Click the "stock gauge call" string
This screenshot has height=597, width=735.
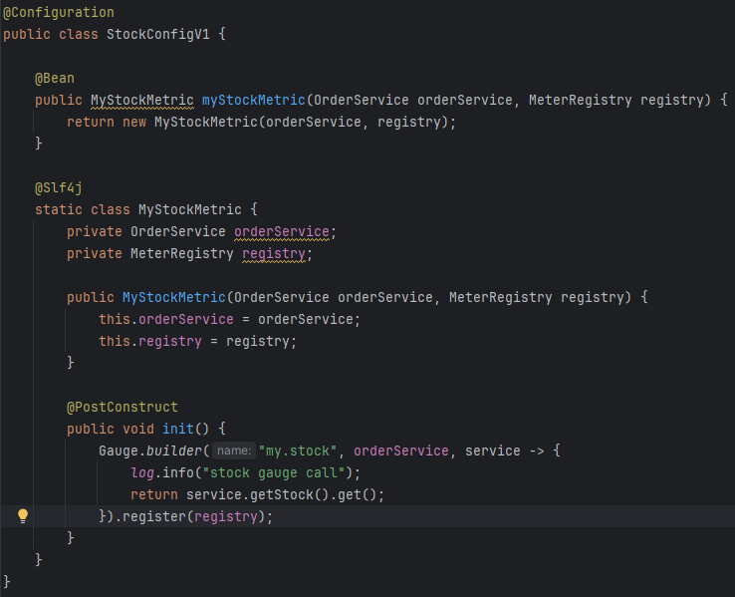pyautogui.click(x=274, y=472)
